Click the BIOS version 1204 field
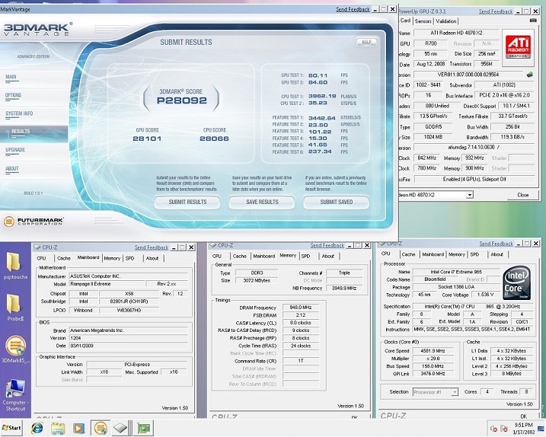The image size is (546, 437). pyautogui.click(x=128, y=338)
